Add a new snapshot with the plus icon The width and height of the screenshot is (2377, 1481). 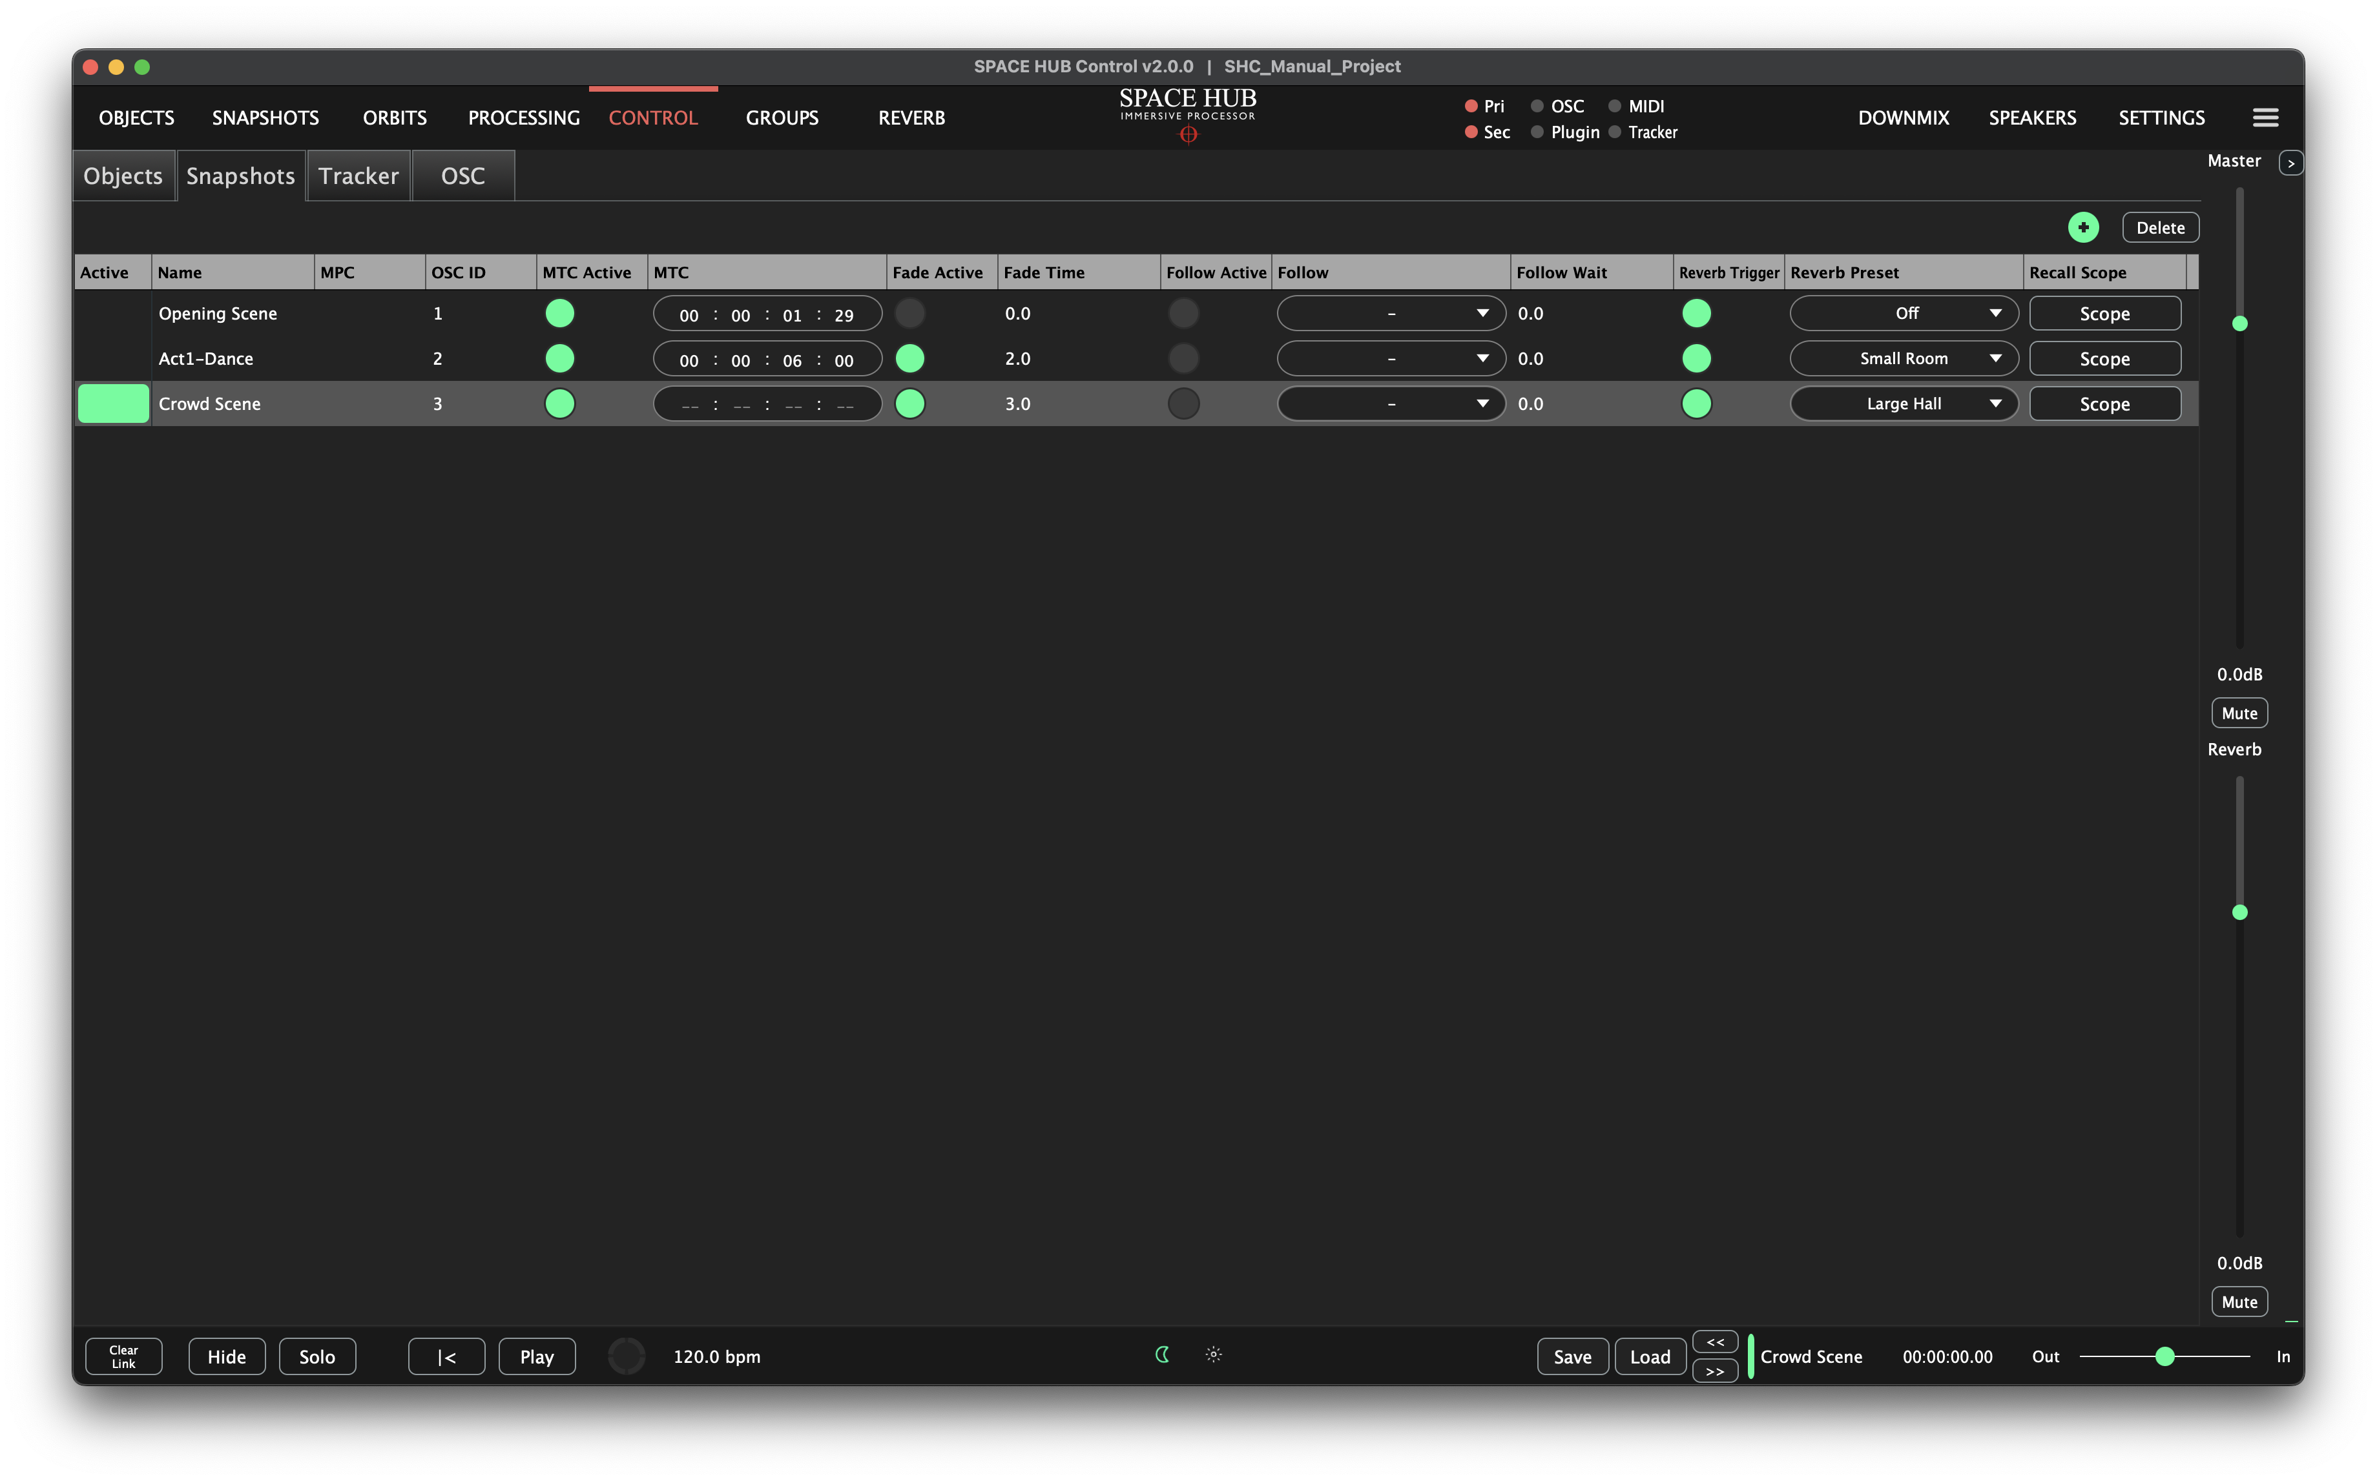(2083, 226)
